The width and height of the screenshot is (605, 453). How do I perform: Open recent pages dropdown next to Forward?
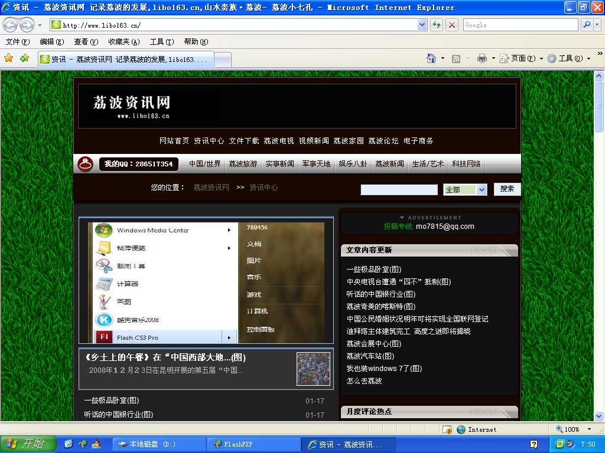point(40,25)
